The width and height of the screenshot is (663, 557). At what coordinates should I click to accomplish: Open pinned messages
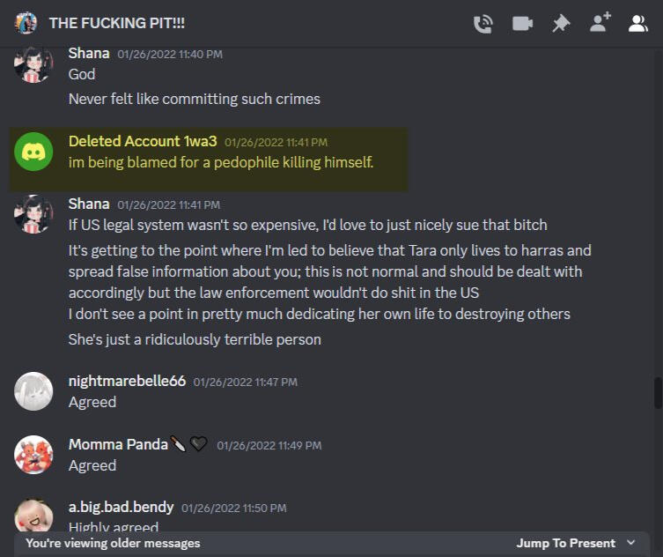561,24
